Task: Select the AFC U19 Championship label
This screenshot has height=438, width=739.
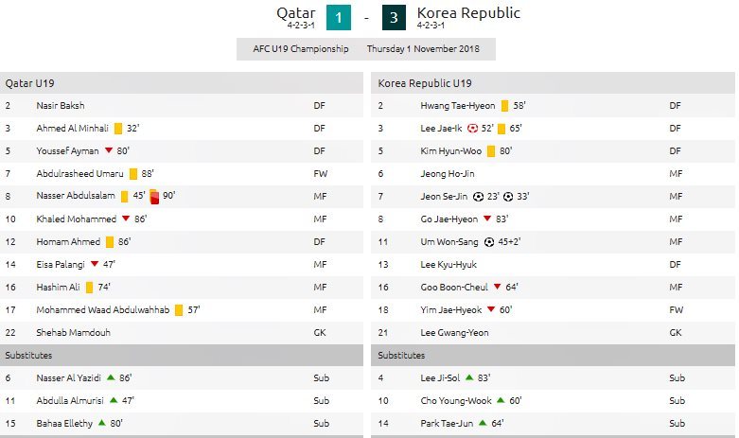Action: pyautogui.click(x=301, y=49)
